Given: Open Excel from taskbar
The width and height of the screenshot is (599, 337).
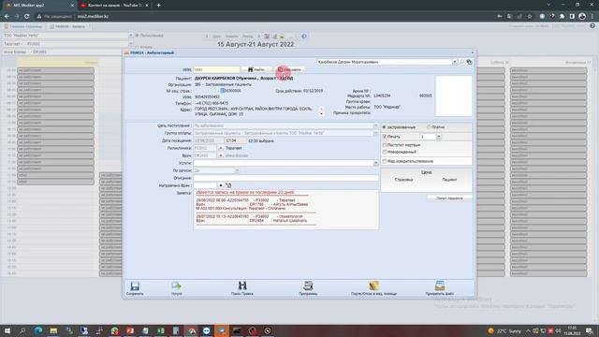Looking at the screenshot, I should 161,330.
